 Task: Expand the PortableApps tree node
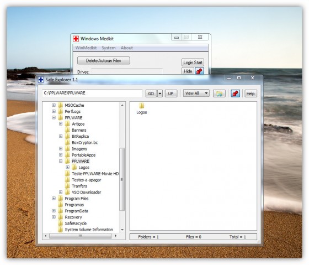61,155
